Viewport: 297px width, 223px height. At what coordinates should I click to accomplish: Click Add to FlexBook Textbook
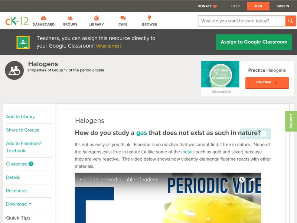[24, 147]
